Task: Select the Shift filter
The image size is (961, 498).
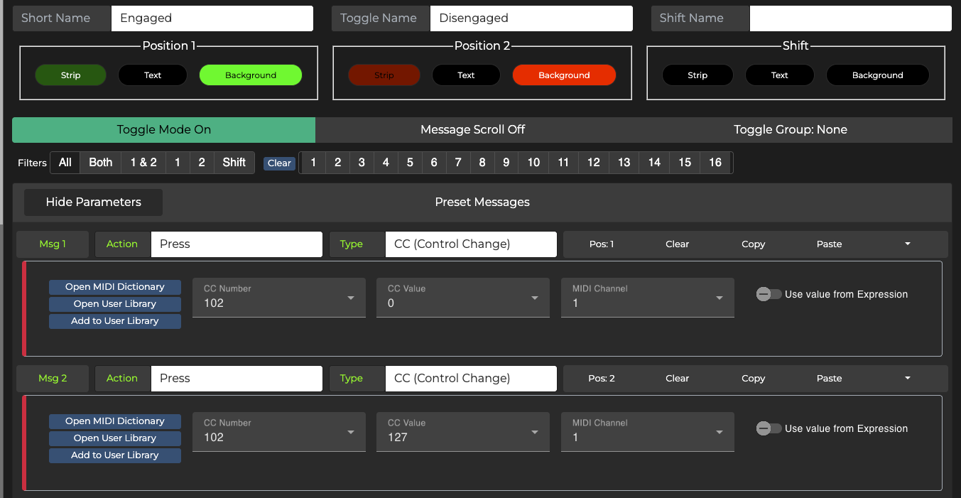Action: point(234,163)
